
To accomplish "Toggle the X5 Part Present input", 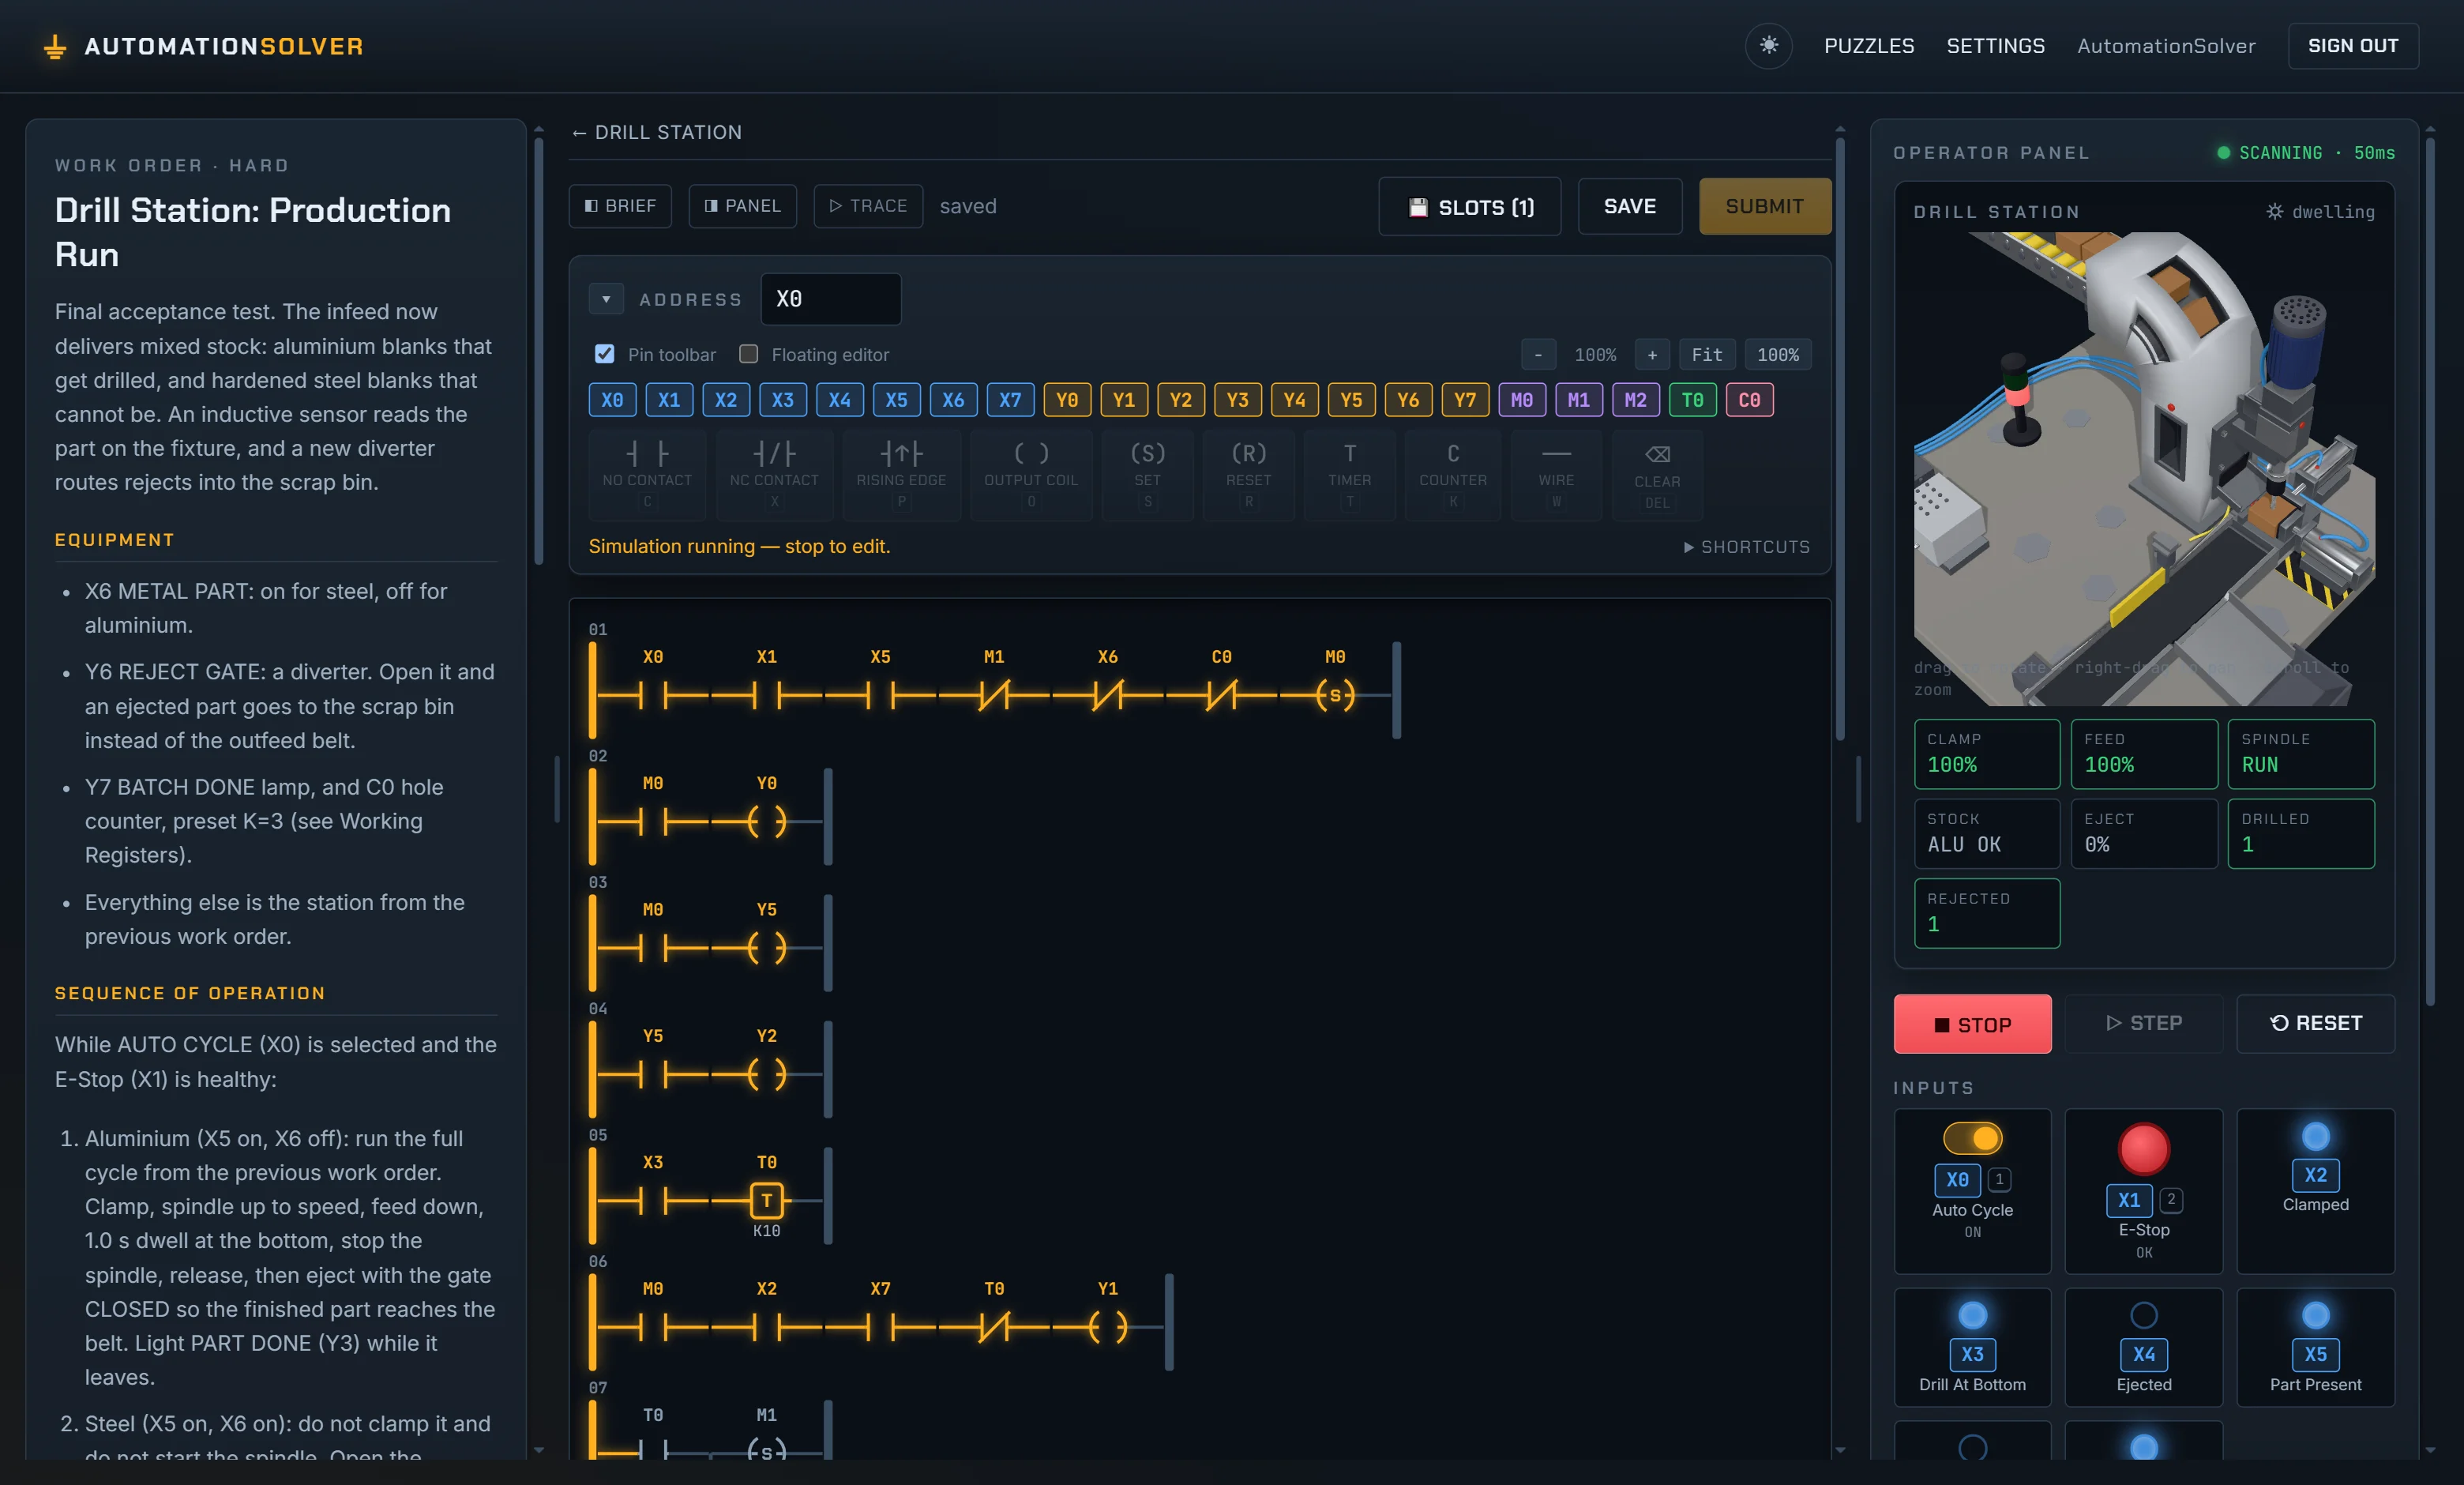I will (x=2315, y=1315).
